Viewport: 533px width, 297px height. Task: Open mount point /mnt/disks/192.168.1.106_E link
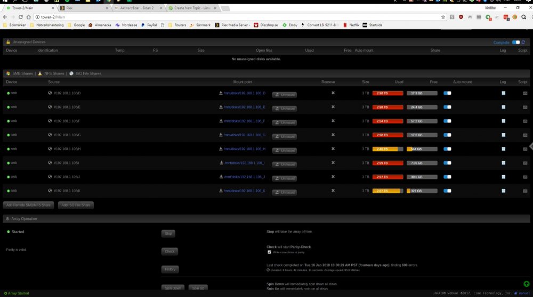(x=245, y=107)
